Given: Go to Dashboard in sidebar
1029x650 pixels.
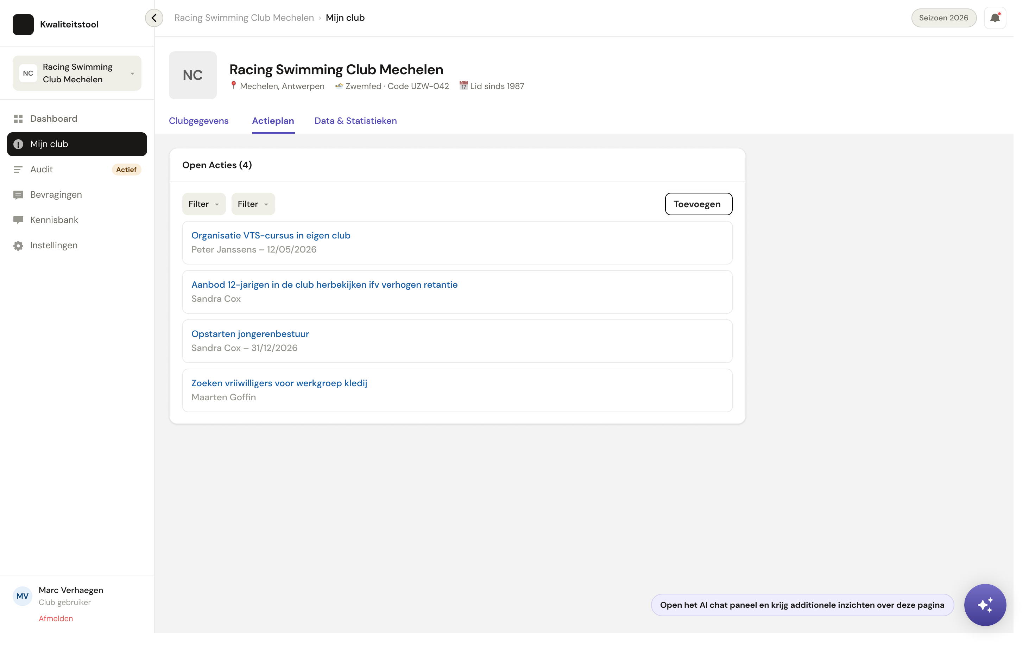Looking at the screenshot, I should [77, 119].
